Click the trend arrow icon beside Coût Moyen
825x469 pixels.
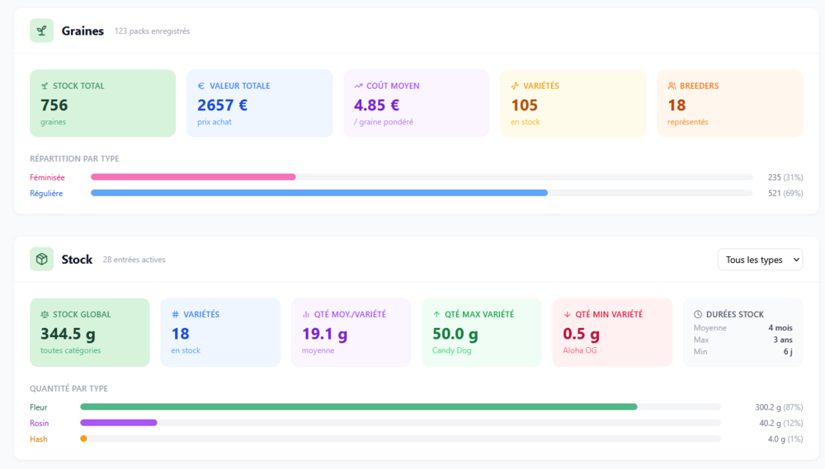point(358,86)
